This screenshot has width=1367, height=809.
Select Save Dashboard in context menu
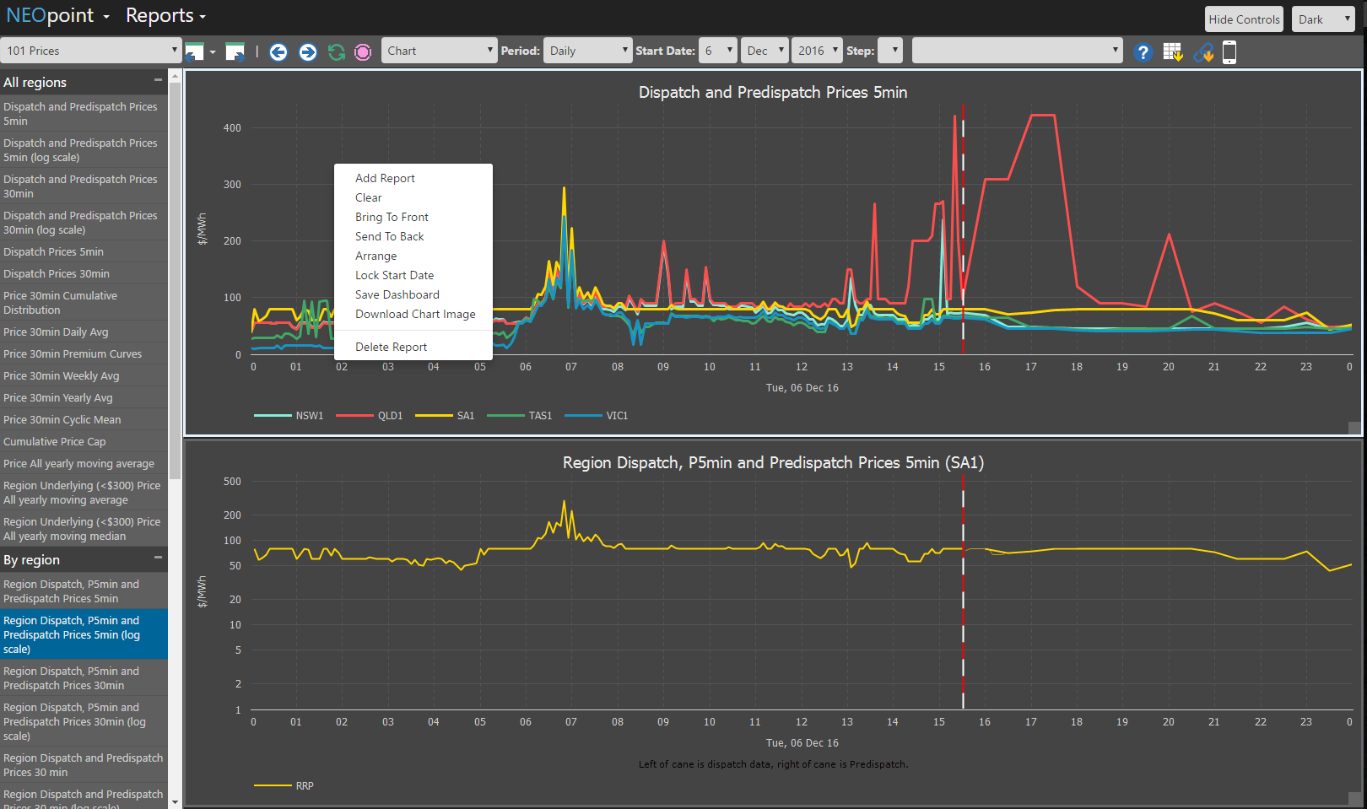[x=397, y=294]
